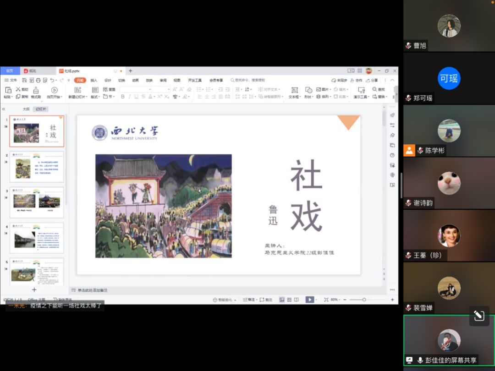Click the annotation pen floating button

(479, 316)
